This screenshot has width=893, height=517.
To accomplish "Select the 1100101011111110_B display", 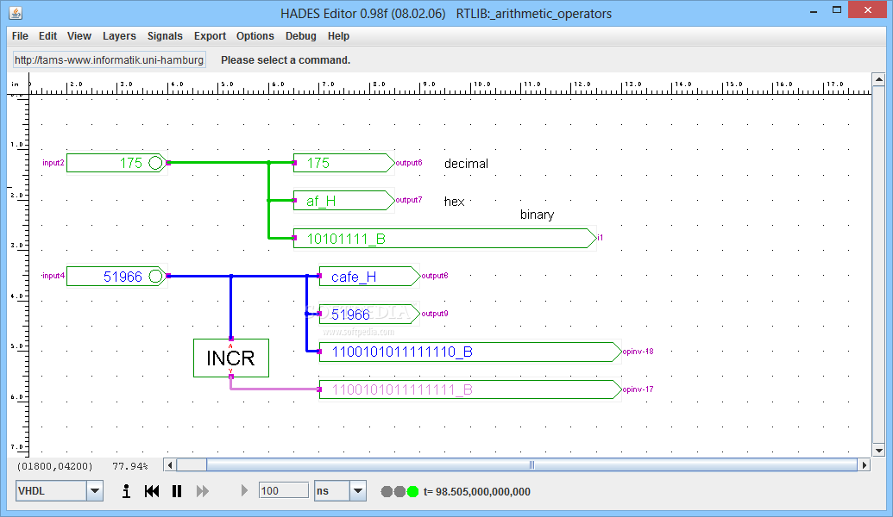I will coord(470,352).
